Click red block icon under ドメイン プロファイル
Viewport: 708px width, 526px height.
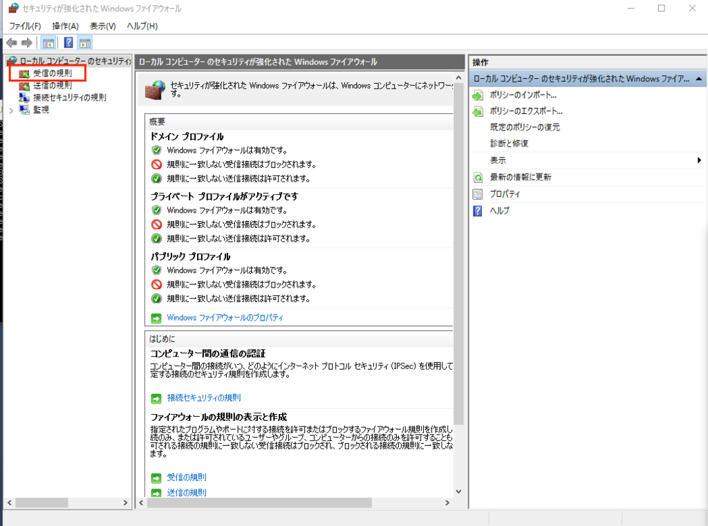coord(156,165)
